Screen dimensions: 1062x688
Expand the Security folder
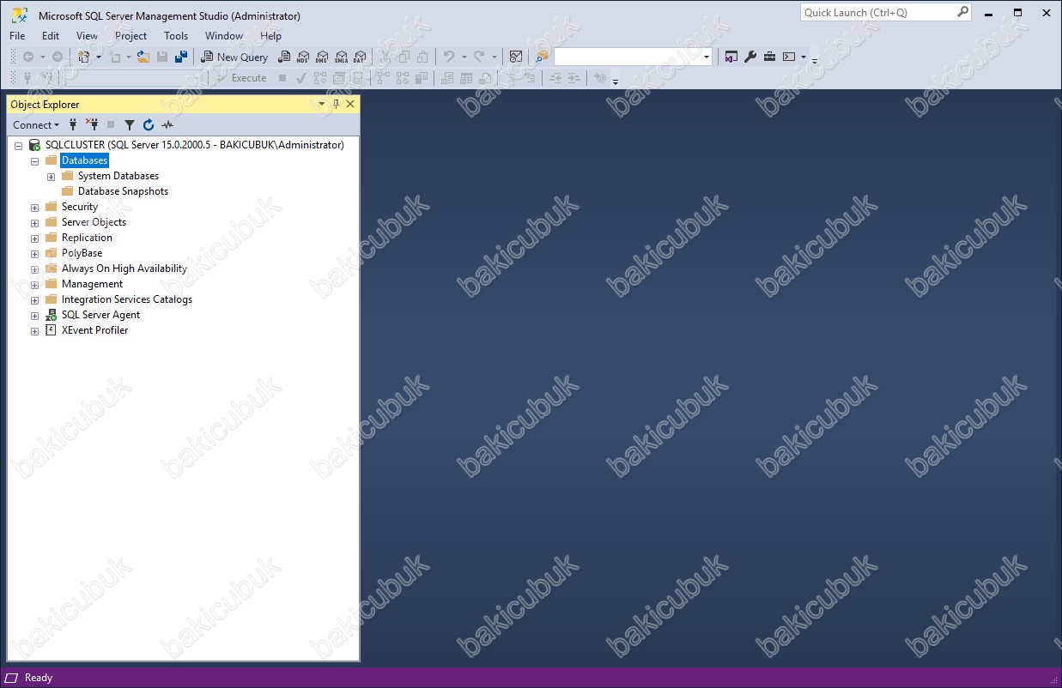click(x=34, y=207)
